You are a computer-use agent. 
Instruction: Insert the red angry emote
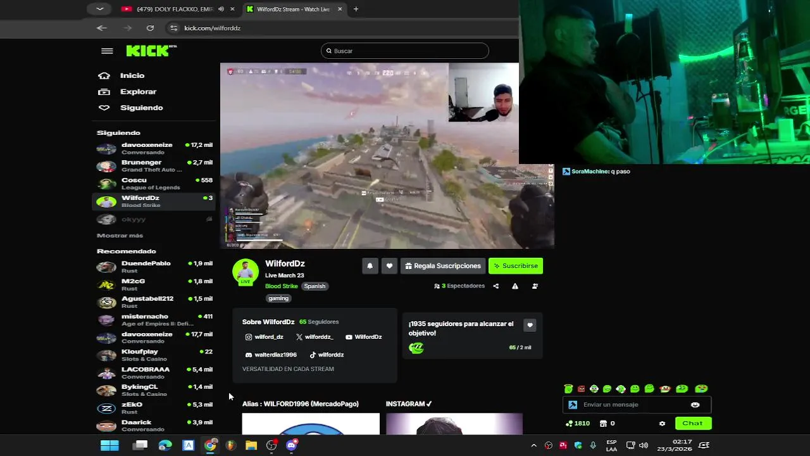click(581, 389)
